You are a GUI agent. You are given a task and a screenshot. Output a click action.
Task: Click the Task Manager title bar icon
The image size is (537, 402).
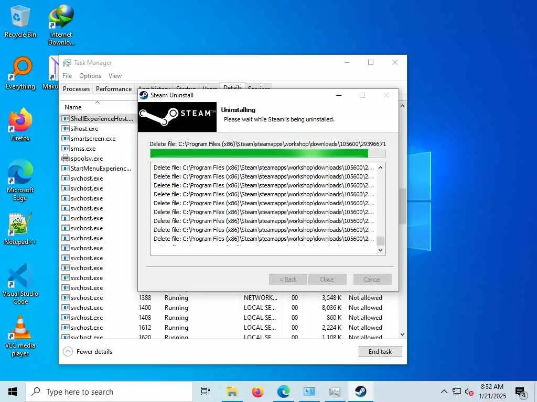tap(67, 63)
